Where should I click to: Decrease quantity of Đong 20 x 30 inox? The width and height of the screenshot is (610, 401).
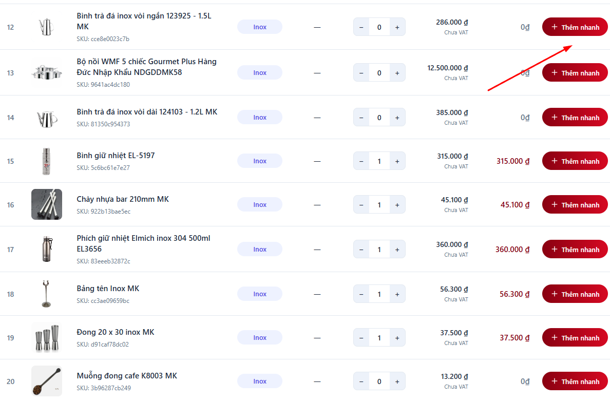[361, 338]
